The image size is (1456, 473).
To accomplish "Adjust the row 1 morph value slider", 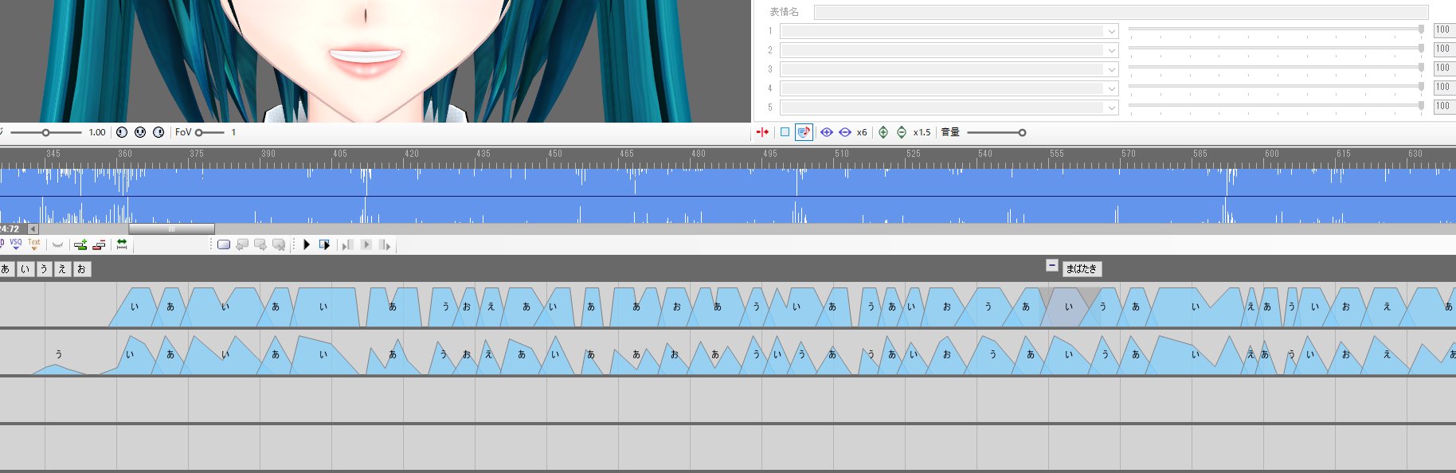I will (1277, 29).
